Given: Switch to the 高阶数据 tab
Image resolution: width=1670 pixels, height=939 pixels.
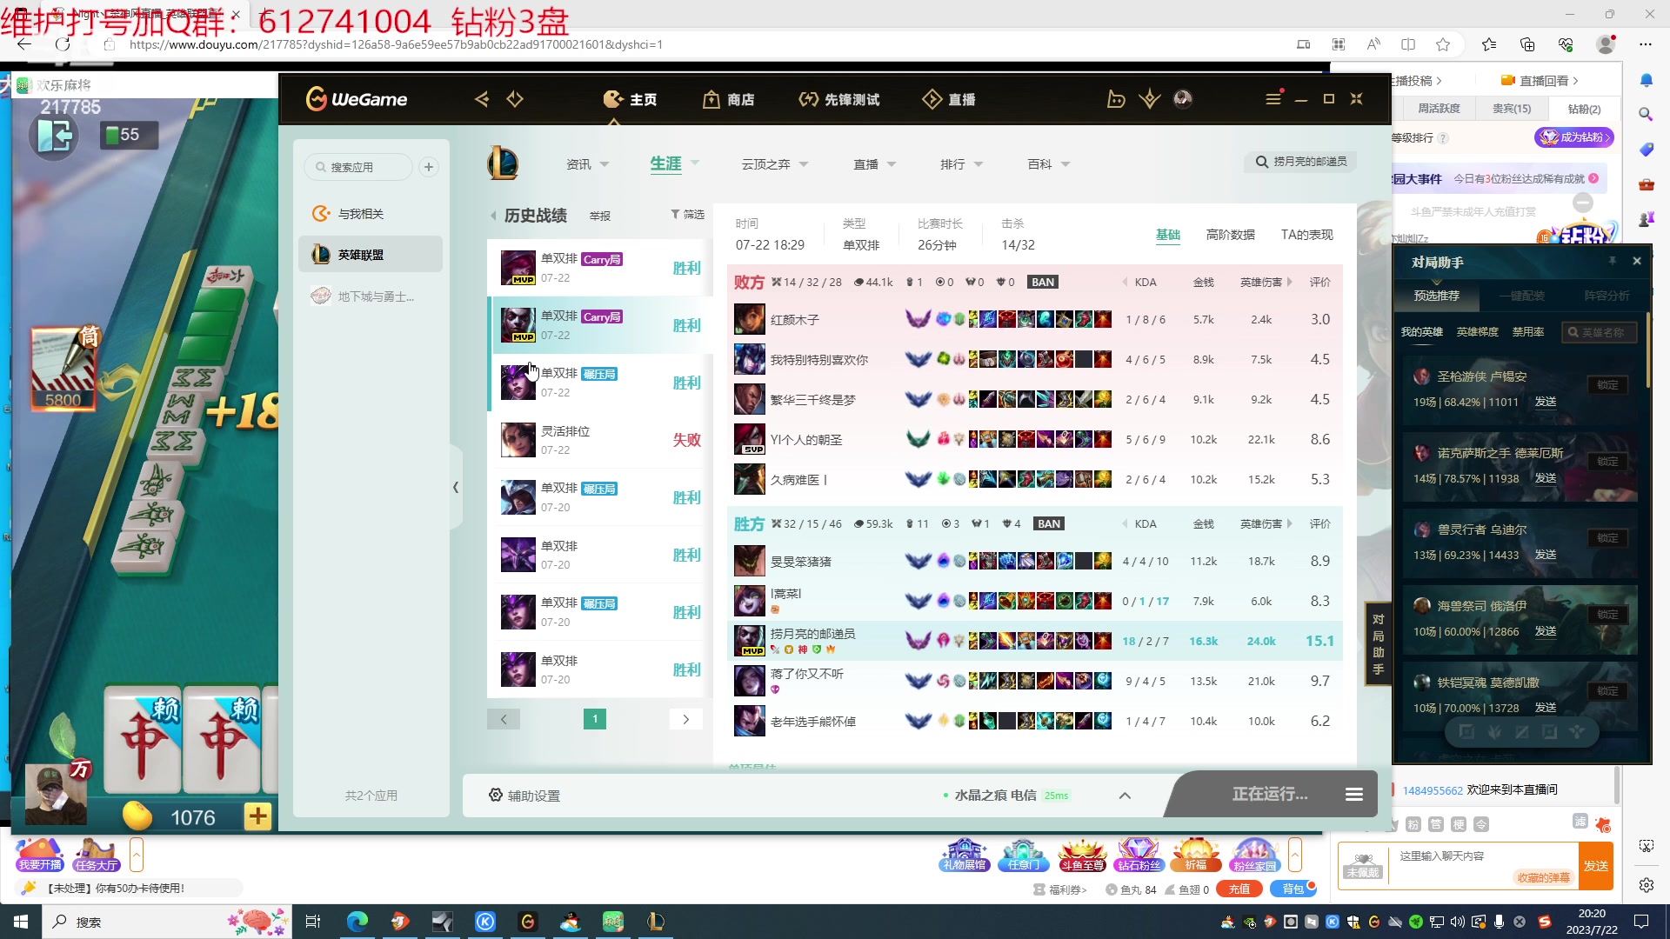Looking at the screenshot, I should pyautogui.click(x=1231, y=235).
